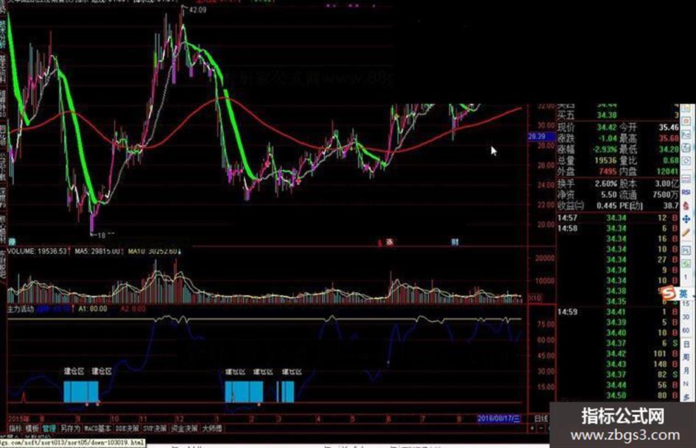Switch to SUP决策 template tab

click(x=155, y=428)
